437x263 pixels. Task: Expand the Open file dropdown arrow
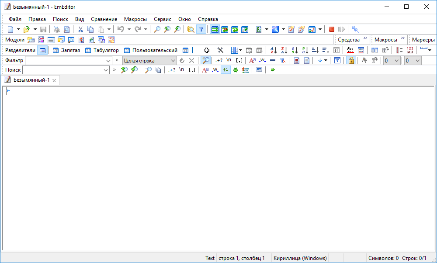(35, 29)
